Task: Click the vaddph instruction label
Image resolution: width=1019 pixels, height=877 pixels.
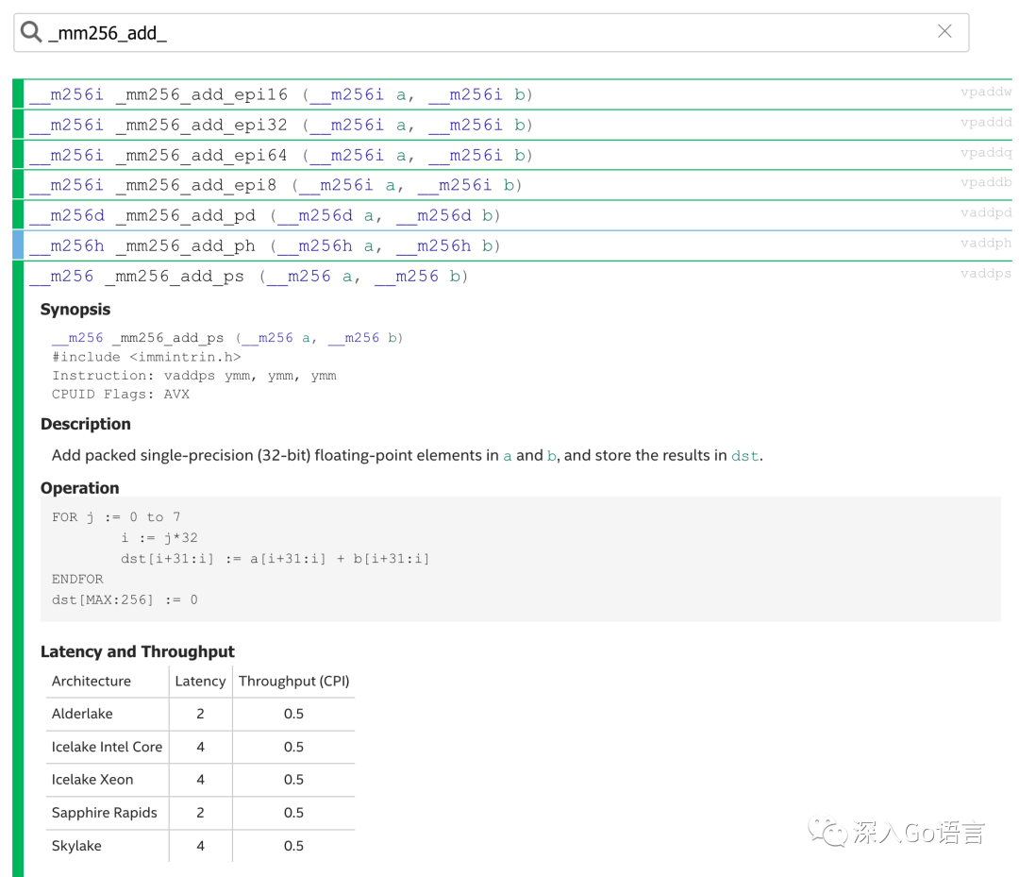Action: [x=986, y=244]
